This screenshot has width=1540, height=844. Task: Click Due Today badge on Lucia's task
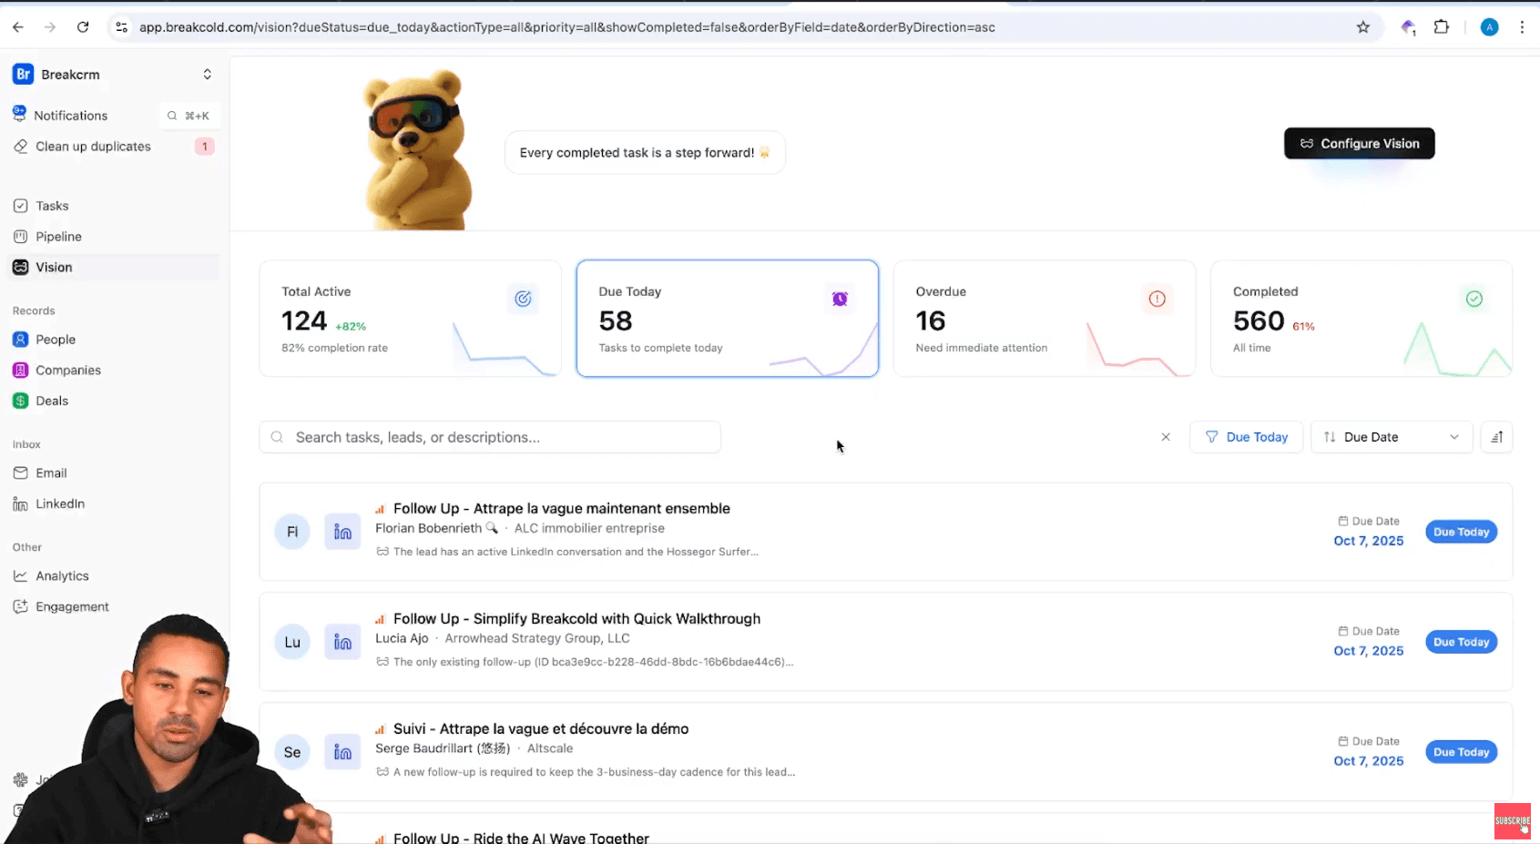[1461, 642]
